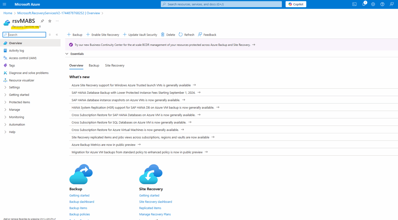Switch to the Site Recovery tab
Image resolution: width=398 pixels, height=220 pixels.
115,65
